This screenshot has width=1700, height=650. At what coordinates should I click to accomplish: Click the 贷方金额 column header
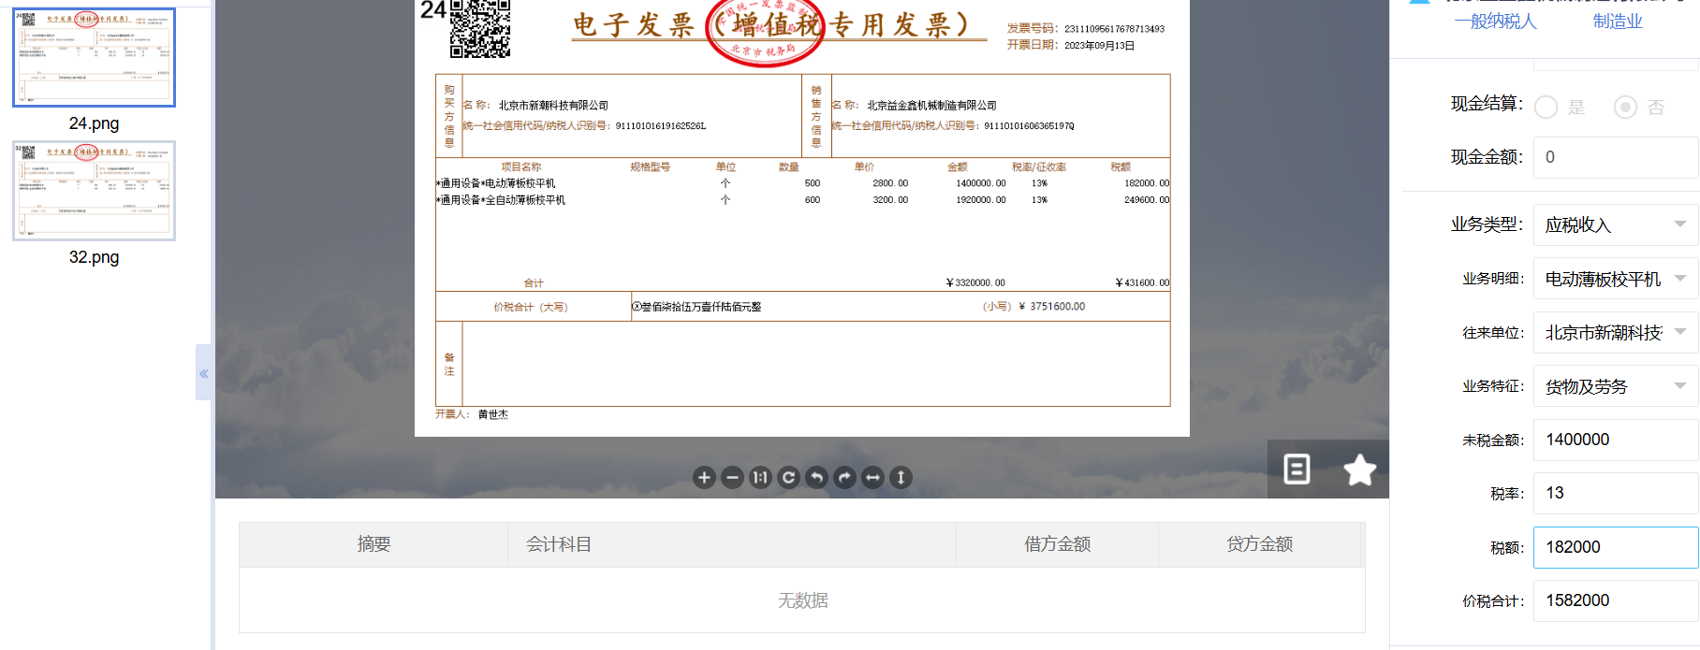tap(1259, 544)
